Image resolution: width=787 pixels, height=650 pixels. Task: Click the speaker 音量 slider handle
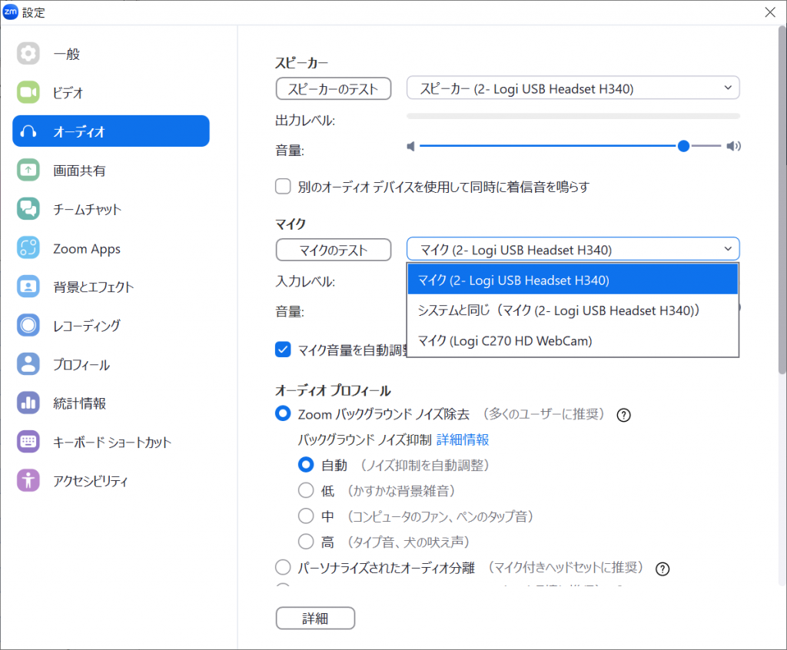pyautogui.click(x=683, y=146)
